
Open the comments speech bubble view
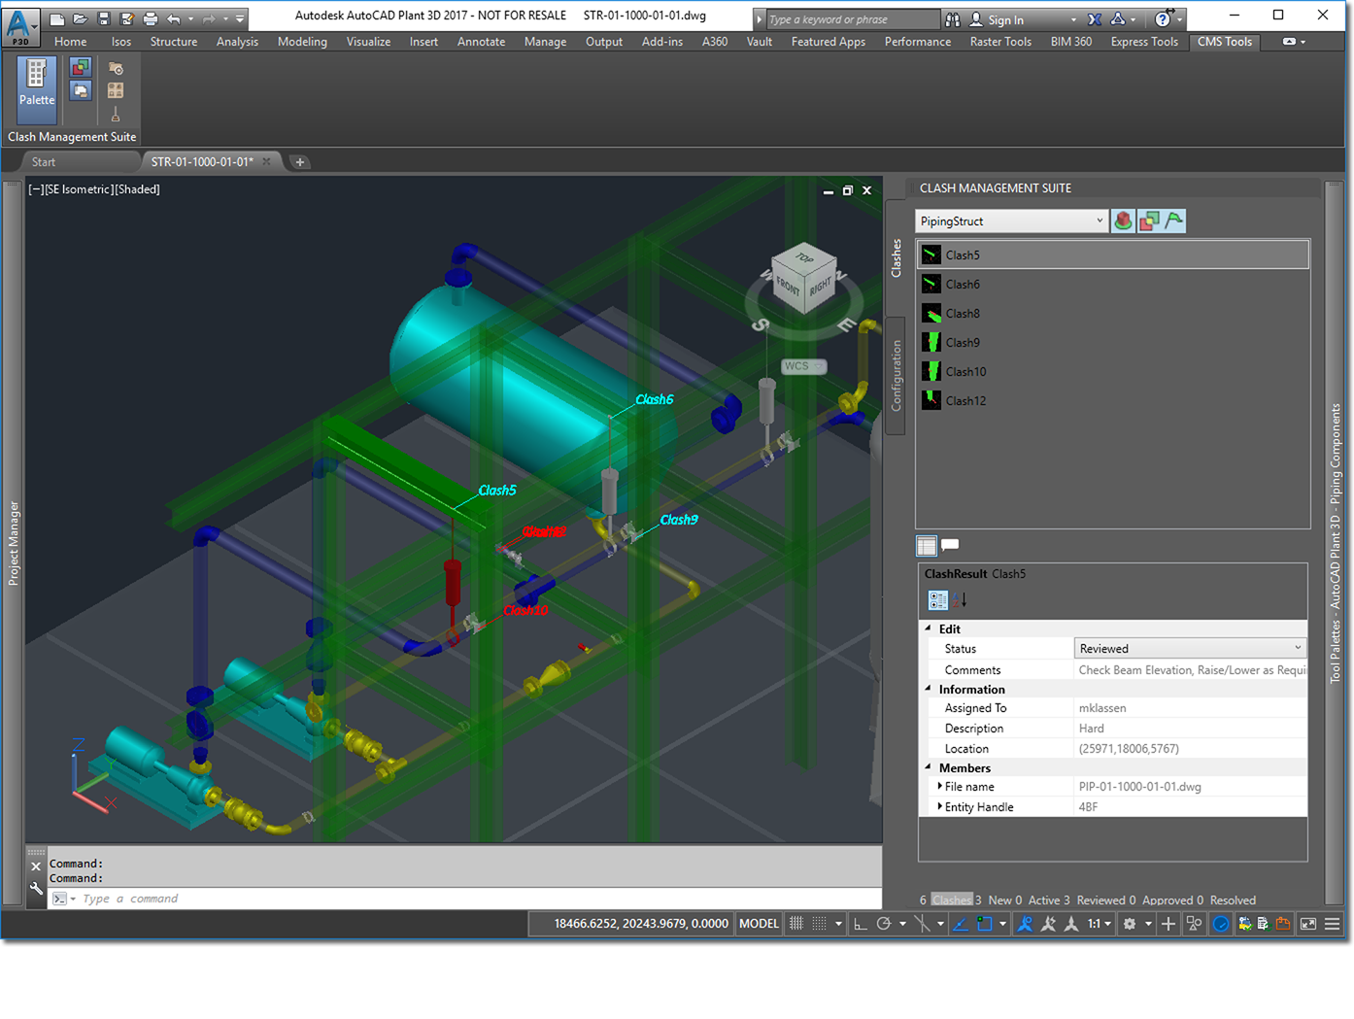950,545
